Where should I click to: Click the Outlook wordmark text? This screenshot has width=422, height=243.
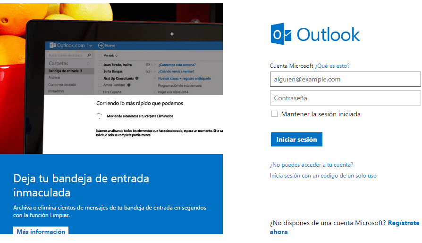(328, 35)
